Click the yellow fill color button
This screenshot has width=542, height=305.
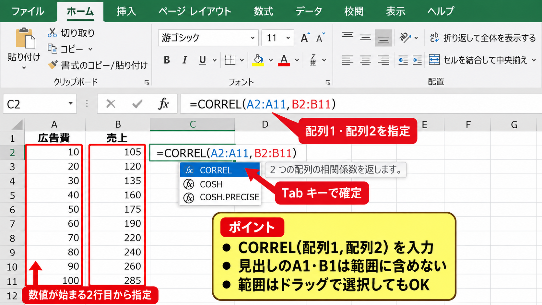click(258, 60)
